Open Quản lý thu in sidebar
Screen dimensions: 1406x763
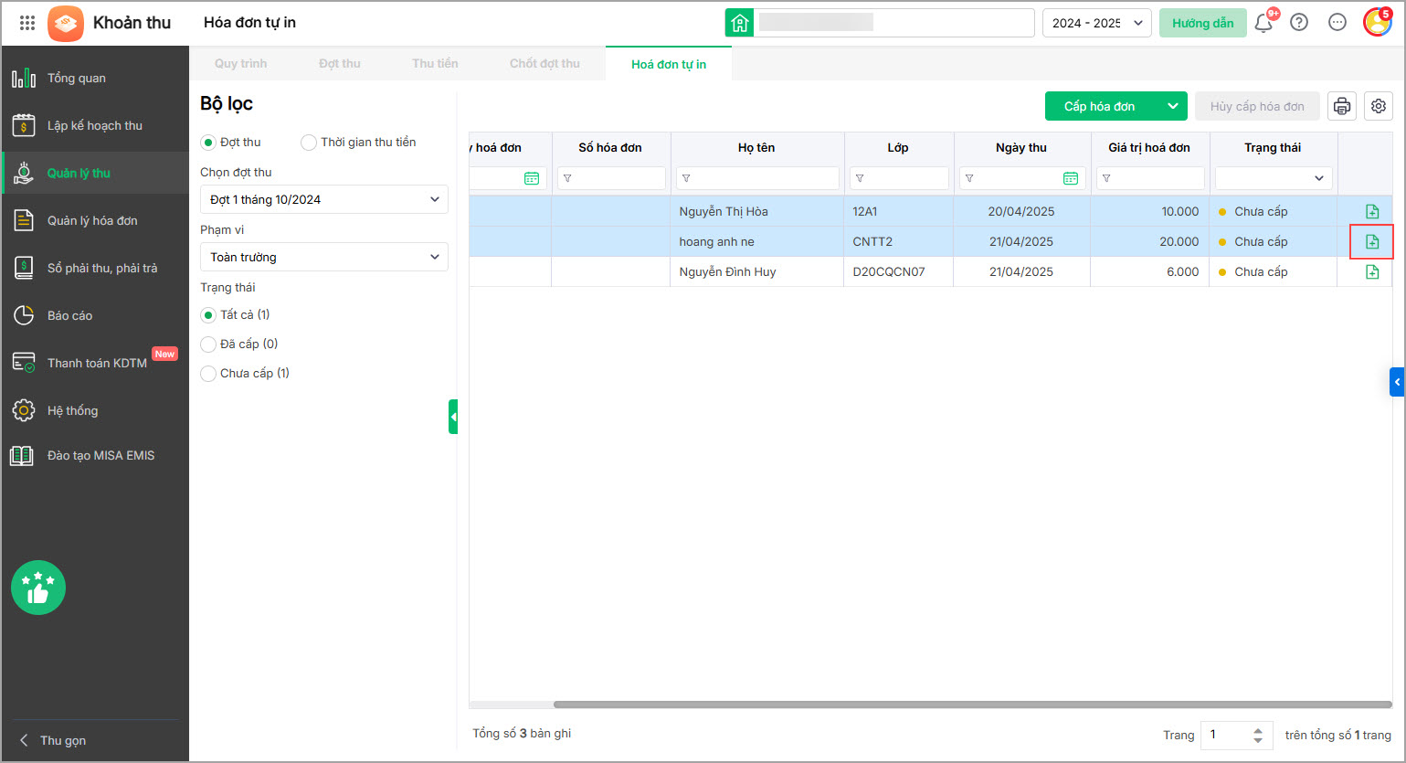tap(95, 173)
